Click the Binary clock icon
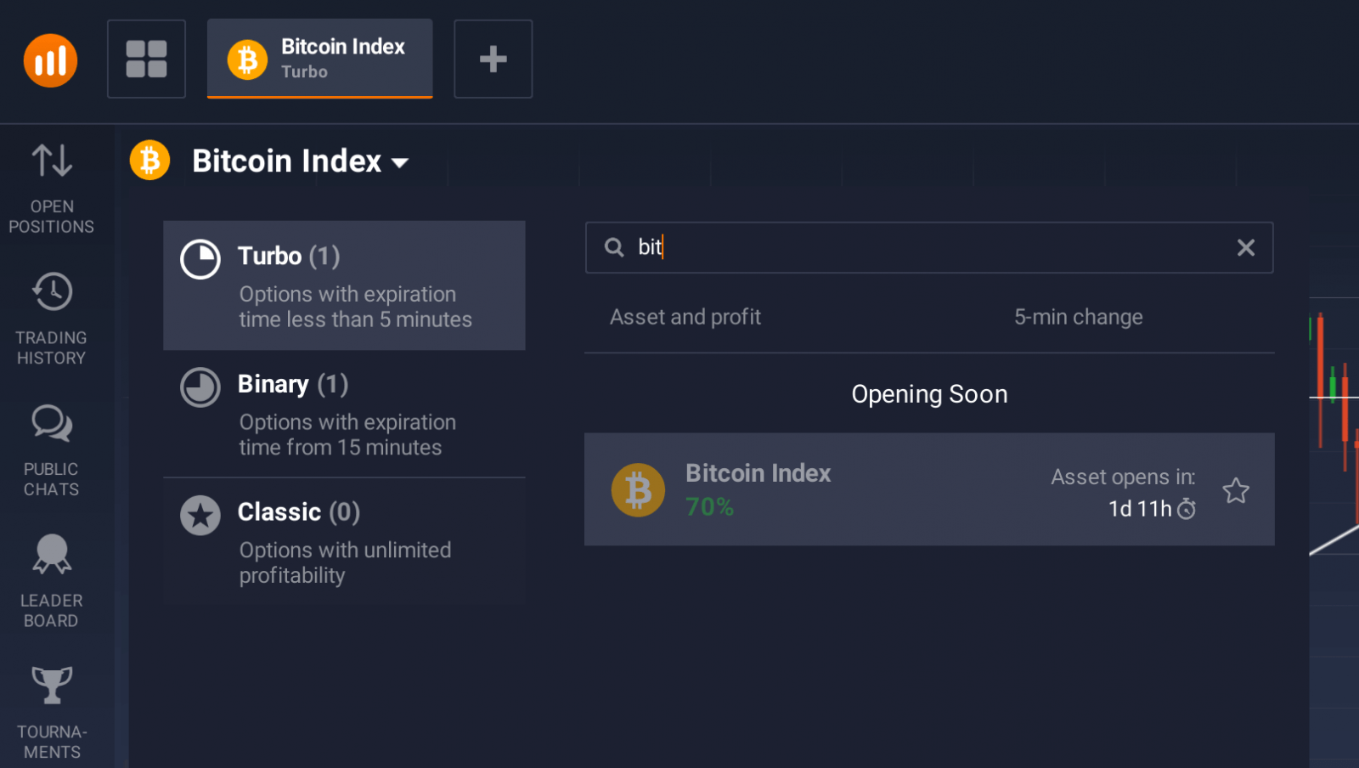This screenshot has height=768, width=1359. coord(200,387)
